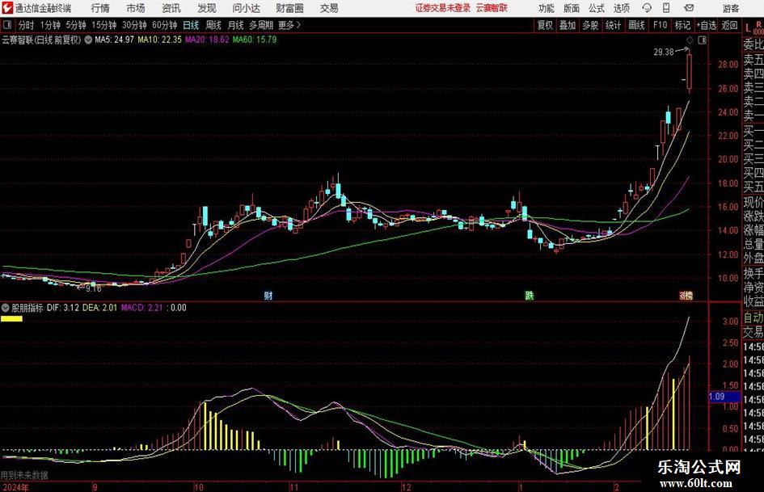
Task: Select the 多周期 multi-period view
Action: pyautogui.click(x=261, y=25)
